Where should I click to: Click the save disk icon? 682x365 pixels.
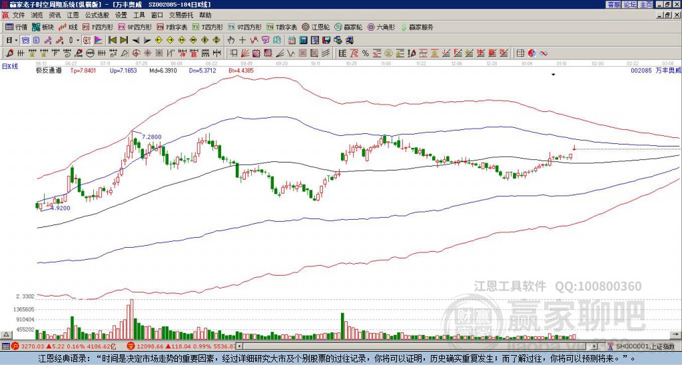pyautogui.click(x=326, y=41)
